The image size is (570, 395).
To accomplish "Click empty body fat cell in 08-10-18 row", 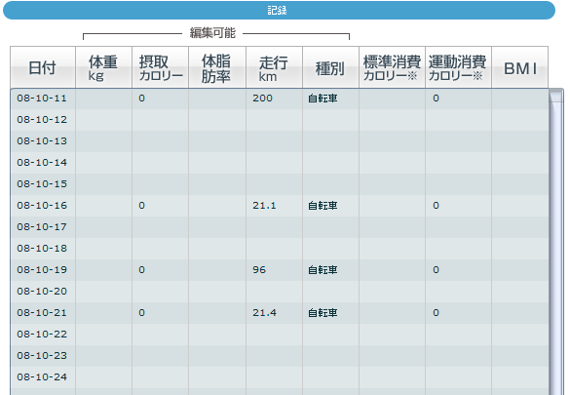I will [217, 249].
